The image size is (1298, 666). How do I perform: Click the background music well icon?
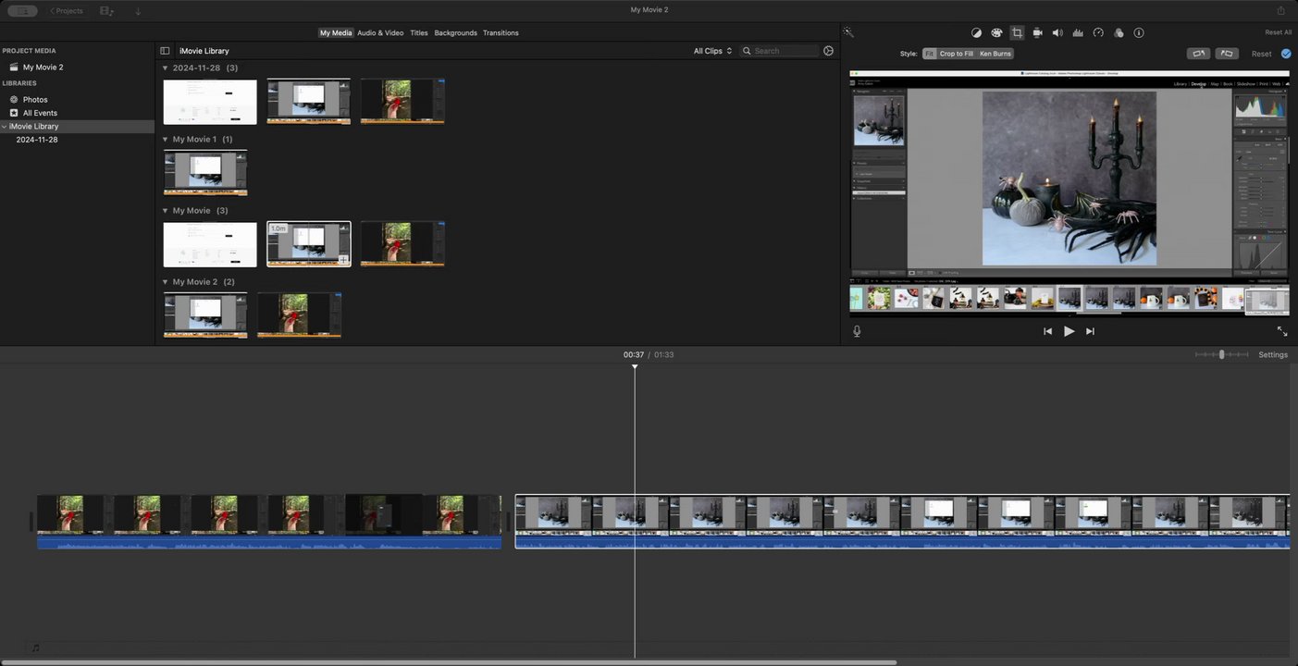35,648
